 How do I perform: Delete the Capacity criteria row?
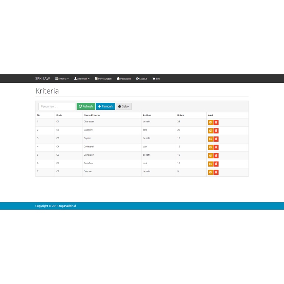[x=216, y=131]
